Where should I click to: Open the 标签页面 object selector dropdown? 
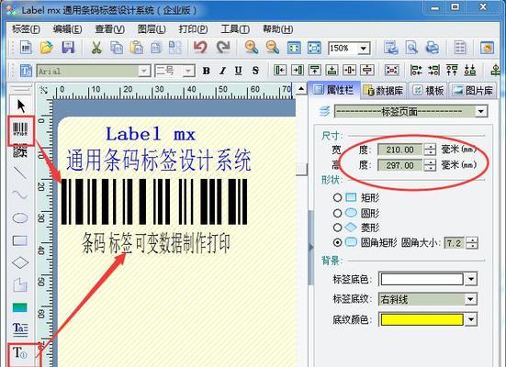pyautogui.click(x=481, y=112)
